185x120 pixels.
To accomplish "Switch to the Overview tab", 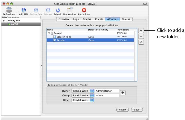I will pyautogui.click(x=64, y=19).
